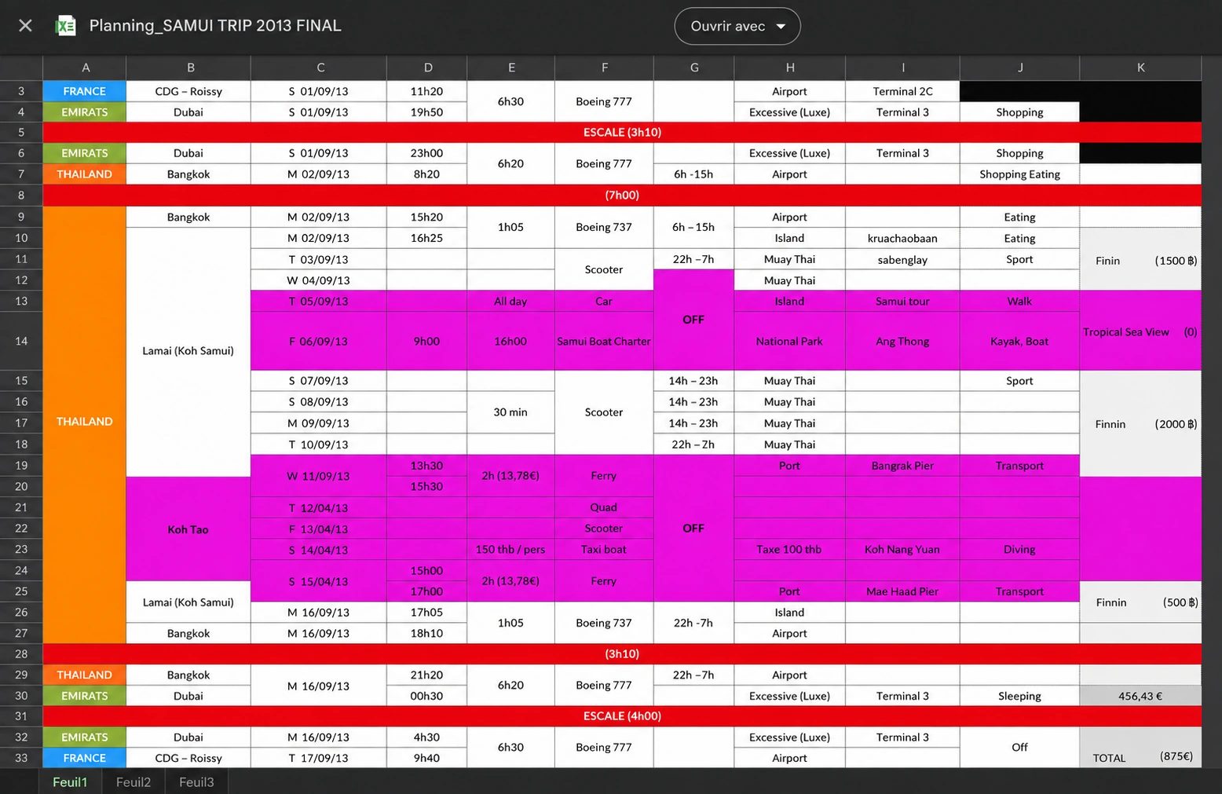Select the 'Off' cell in column J
Viewport: 1222px width, 794px height.
pyautogui.click(x=1019, y=747)
